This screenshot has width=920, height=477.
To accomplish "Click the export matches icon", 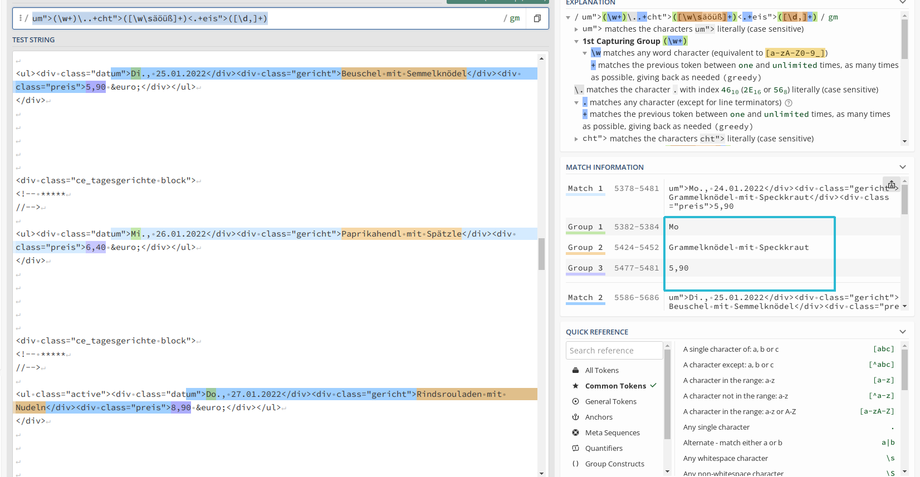I will pos(891,185).
